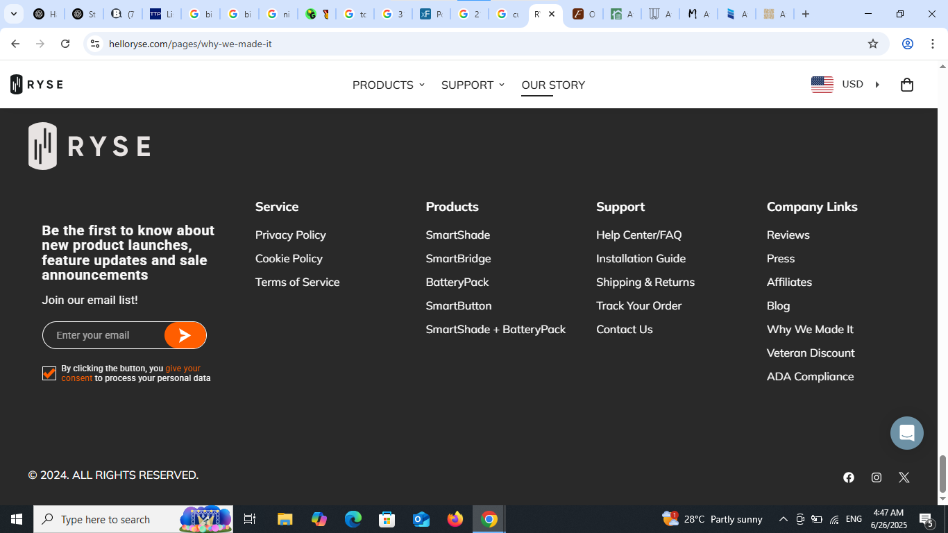Open weather widget showing 28°C
The image size is (948, 533).
(712, 519)
